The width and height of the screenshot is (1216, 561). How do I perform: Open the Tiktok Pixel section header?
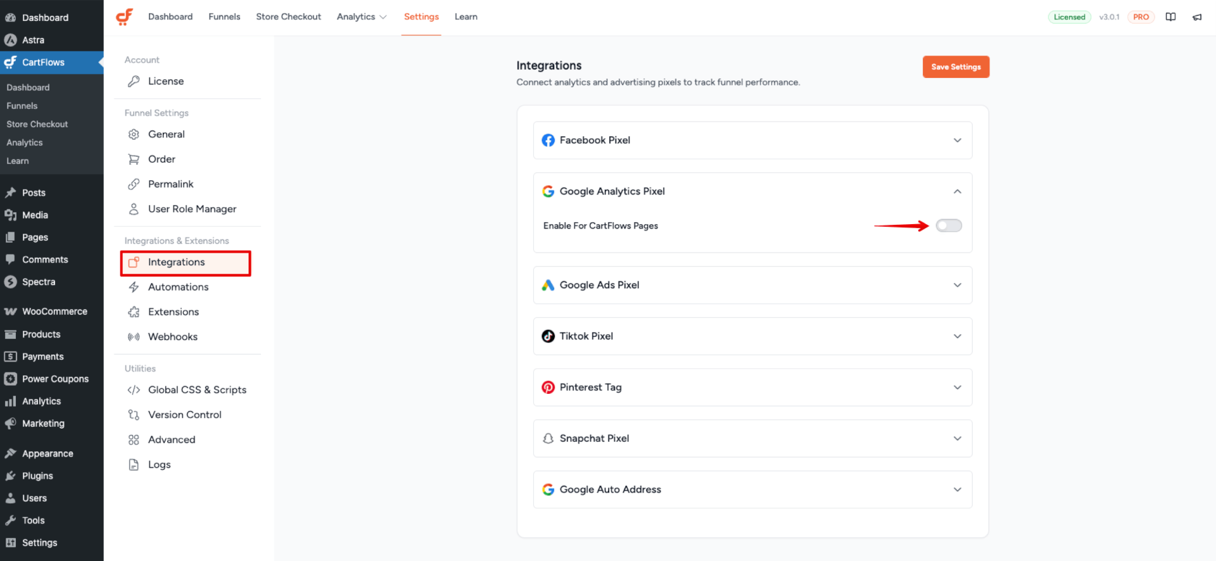pyautogui.click(x=752, y=336)
